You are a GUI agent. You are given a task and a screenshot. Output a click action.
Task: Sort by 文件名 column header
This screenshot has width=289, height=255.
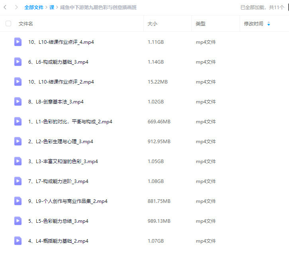26,24
